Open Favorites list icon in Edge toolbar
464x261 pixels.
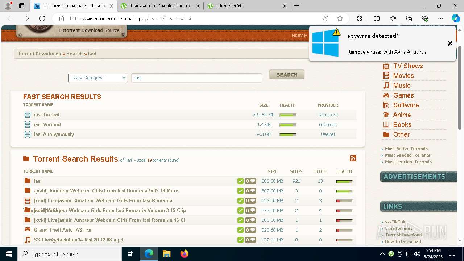tap(393, 18)
